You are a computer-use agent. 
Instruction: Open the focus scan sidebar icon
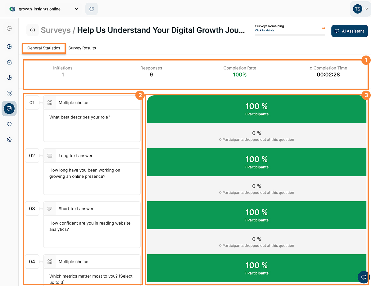pyautogui.click(x=9, y=93)
